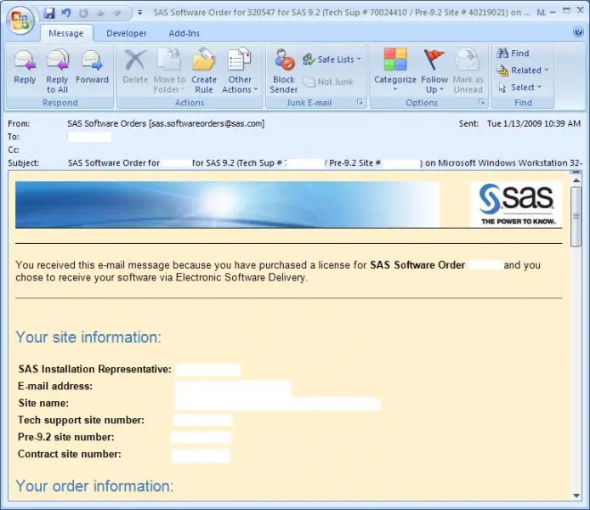
Task: Open the Message ribbon tab
Action: click(x=65, y=33)
